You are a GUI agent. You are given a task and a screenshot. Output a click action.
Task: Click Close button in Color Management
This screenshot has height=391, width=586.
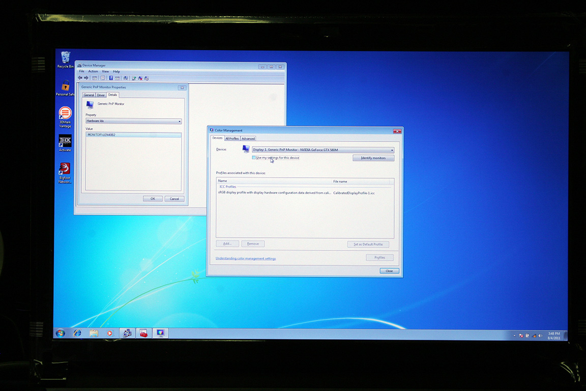(389, 271)
